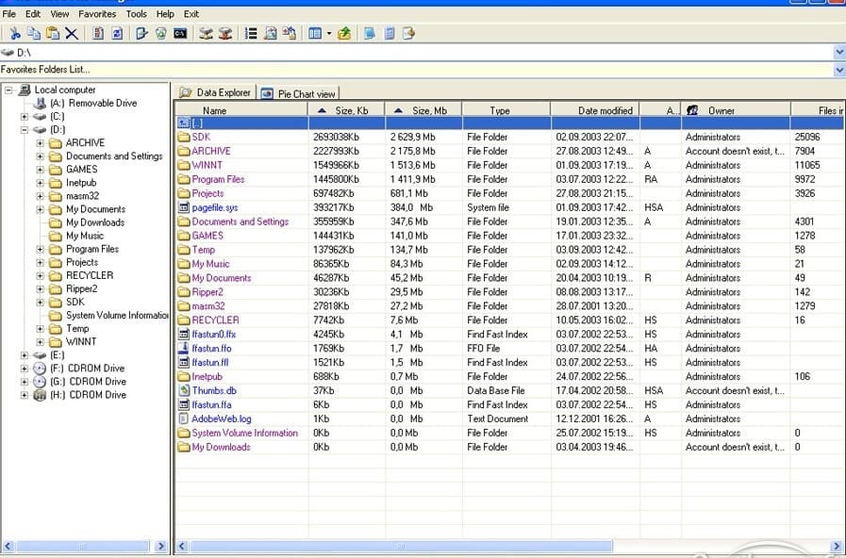Click the recycle bin toolbar icon
846x558 pixels.
pos(160,33)
